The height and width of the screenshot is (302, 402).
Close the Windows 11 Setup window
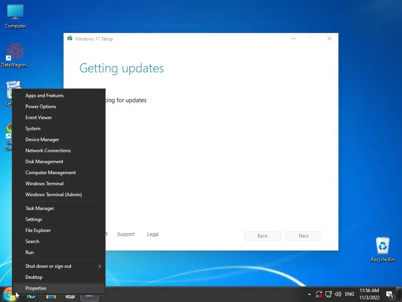point(329,39)
